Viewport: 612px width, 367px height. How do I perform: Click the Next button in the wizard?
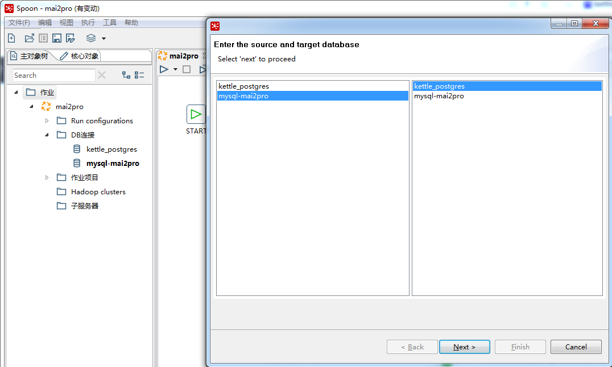[x=464, y=347]
